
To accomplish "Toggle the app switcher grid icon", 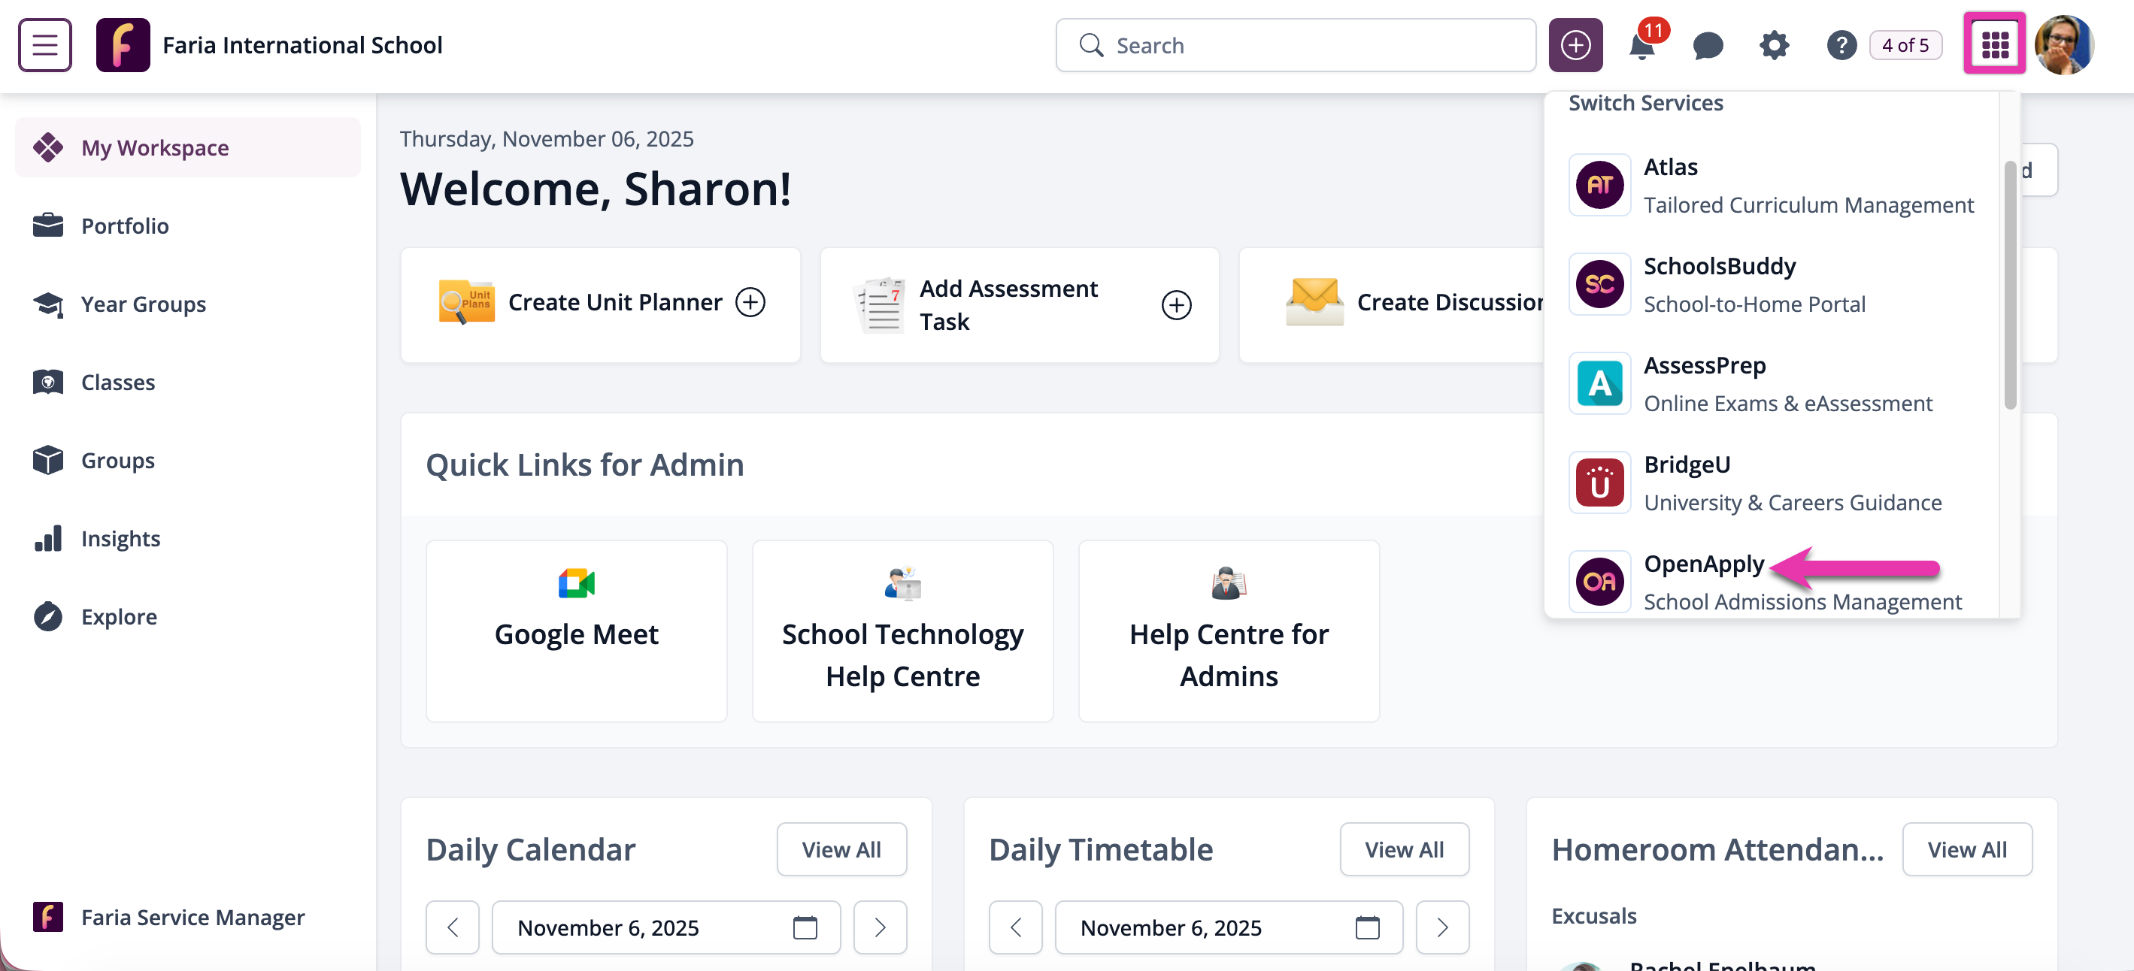I will tap(1993, 44).
